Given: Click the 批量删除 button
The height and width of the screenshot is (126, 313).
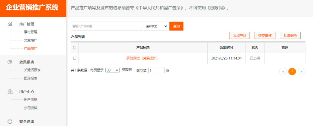Looking at the screenshot, I should click(290, 36).
